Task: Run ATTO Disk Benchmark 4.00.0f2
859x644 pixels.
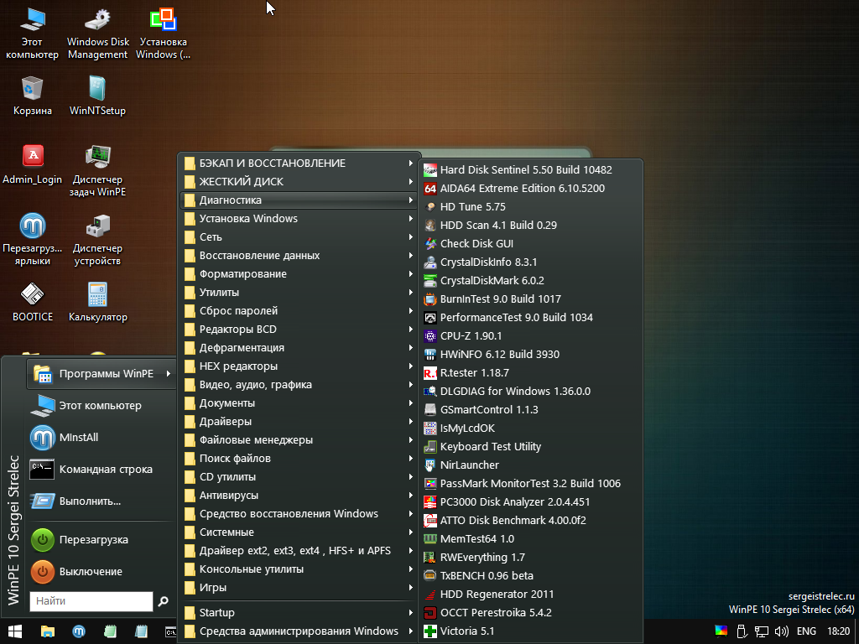Action: coord(530,520)
